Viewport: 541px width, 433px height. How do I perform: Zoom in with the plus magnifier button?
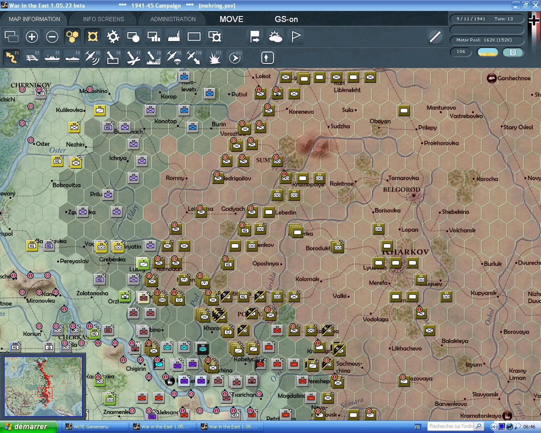[x=32, y=37]
